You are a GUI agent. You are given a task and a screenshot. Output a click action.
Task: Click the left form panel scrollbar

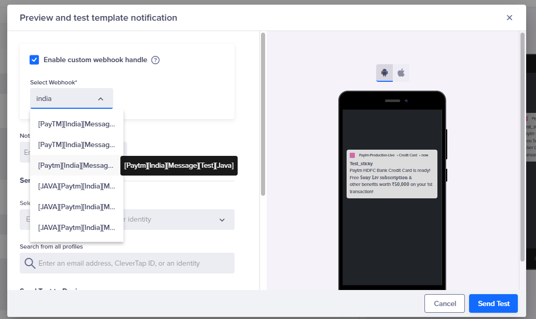pos(263,114)
